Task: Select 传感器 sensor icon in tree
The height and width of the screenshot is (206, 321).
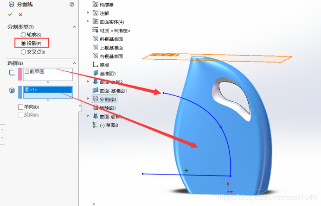Action: click(96, 4)
